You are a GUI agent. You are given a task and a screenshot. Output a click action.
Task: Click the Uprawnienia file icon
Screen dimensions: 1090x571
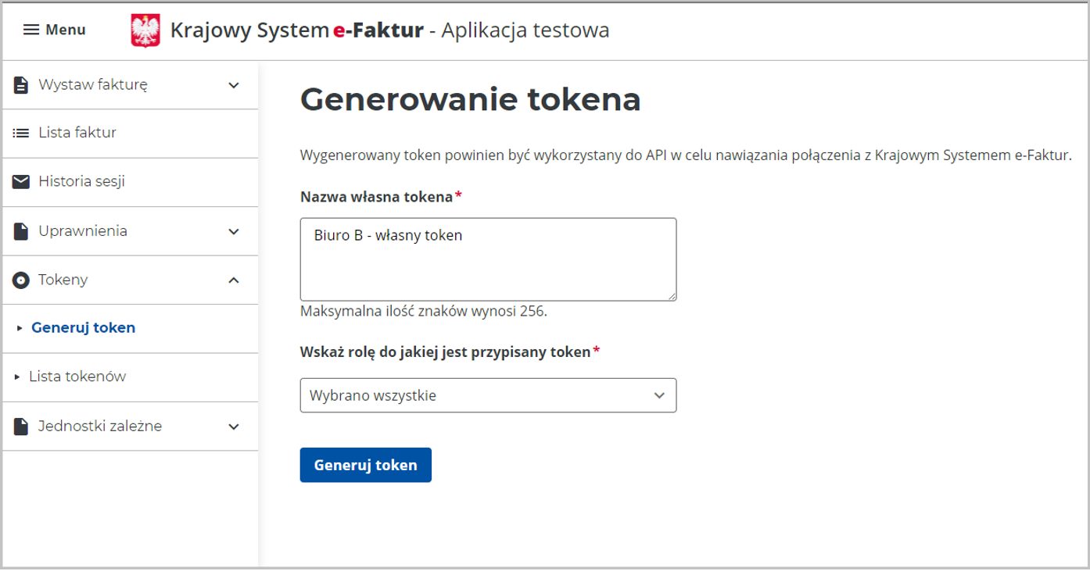(21, 231)
